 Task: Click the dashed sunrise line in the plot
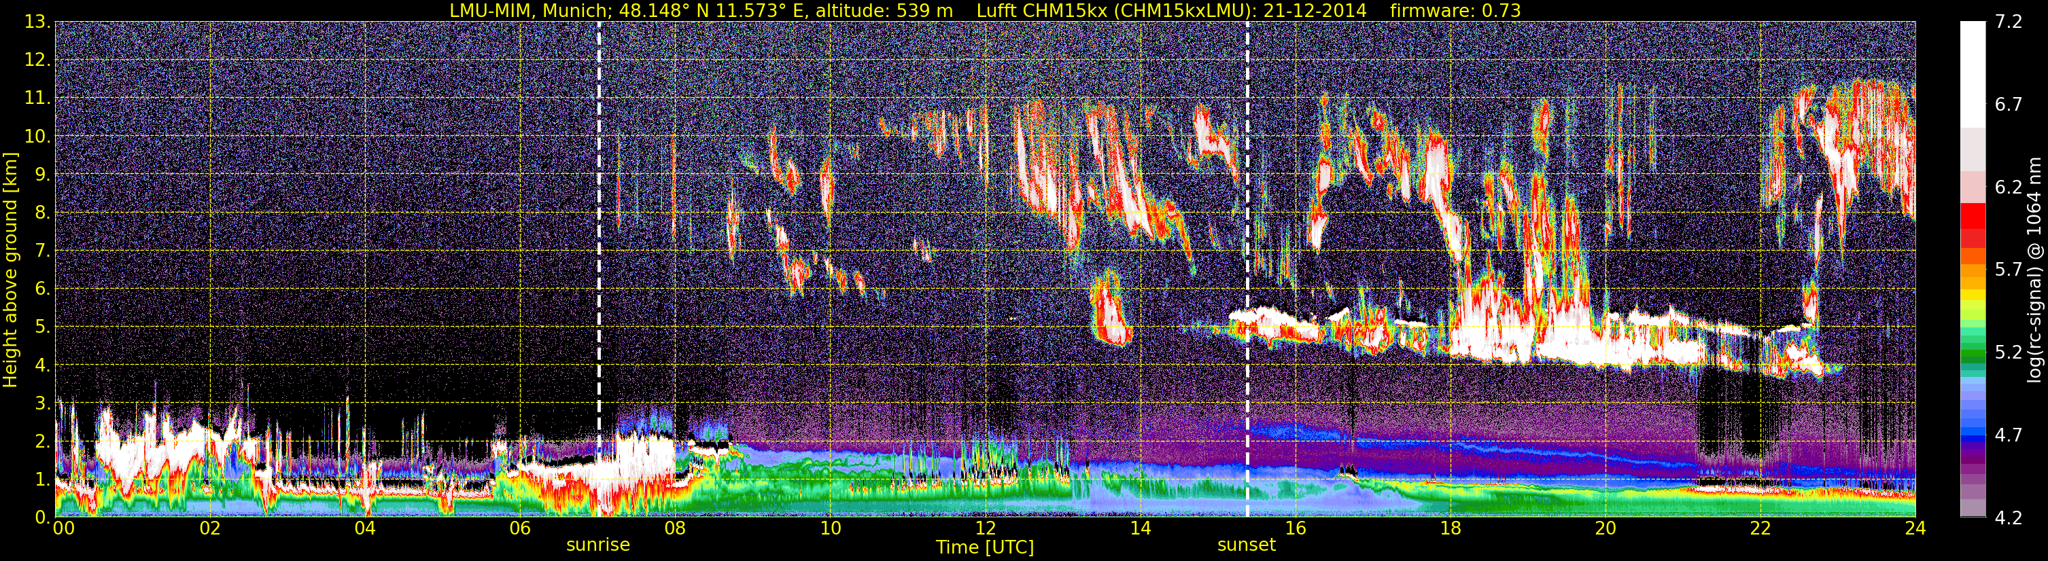[x=599, y=270]
